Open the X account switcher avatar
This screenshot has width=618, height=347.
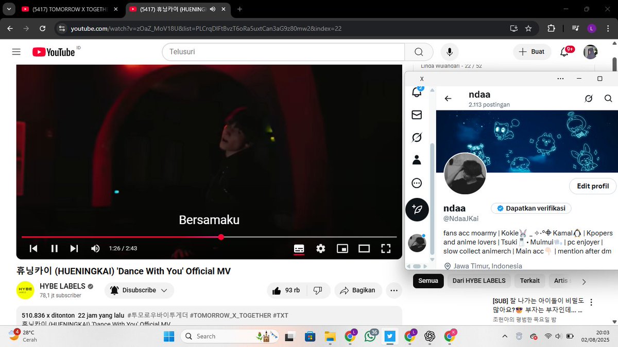(417, 243)
